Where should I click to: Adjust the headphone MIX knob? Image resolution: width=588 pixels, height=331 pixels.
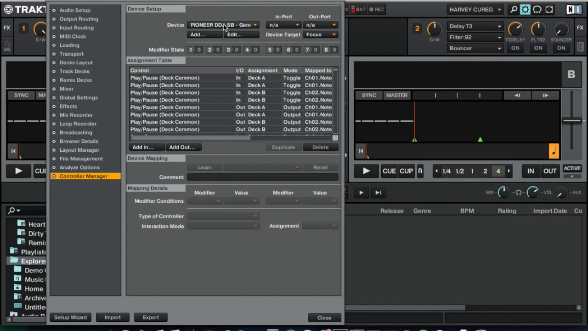coord(503,193)
